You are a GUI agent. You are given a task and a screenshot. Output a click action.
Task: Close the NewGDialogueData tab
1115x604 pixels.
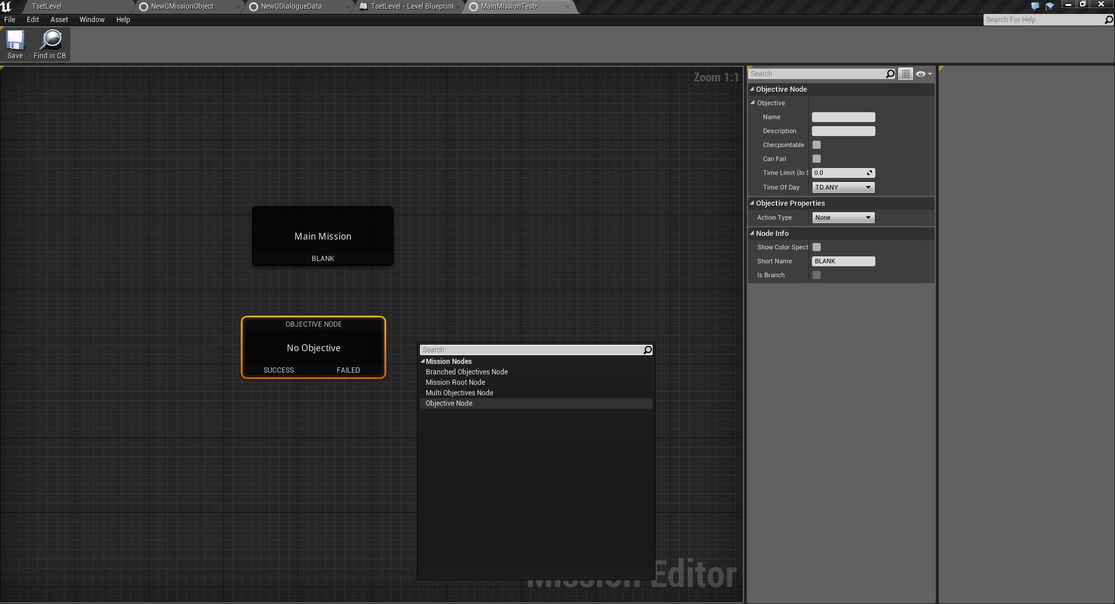click(x=348, y=7)
